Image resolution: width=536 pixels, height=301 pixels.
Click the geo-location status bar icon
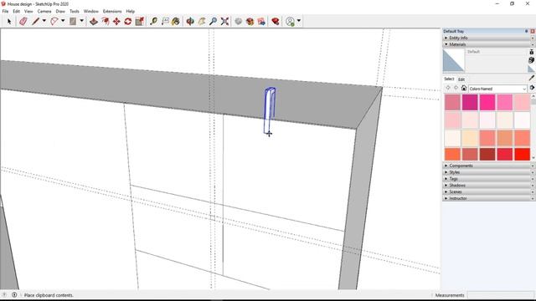[x=4, y=295]
